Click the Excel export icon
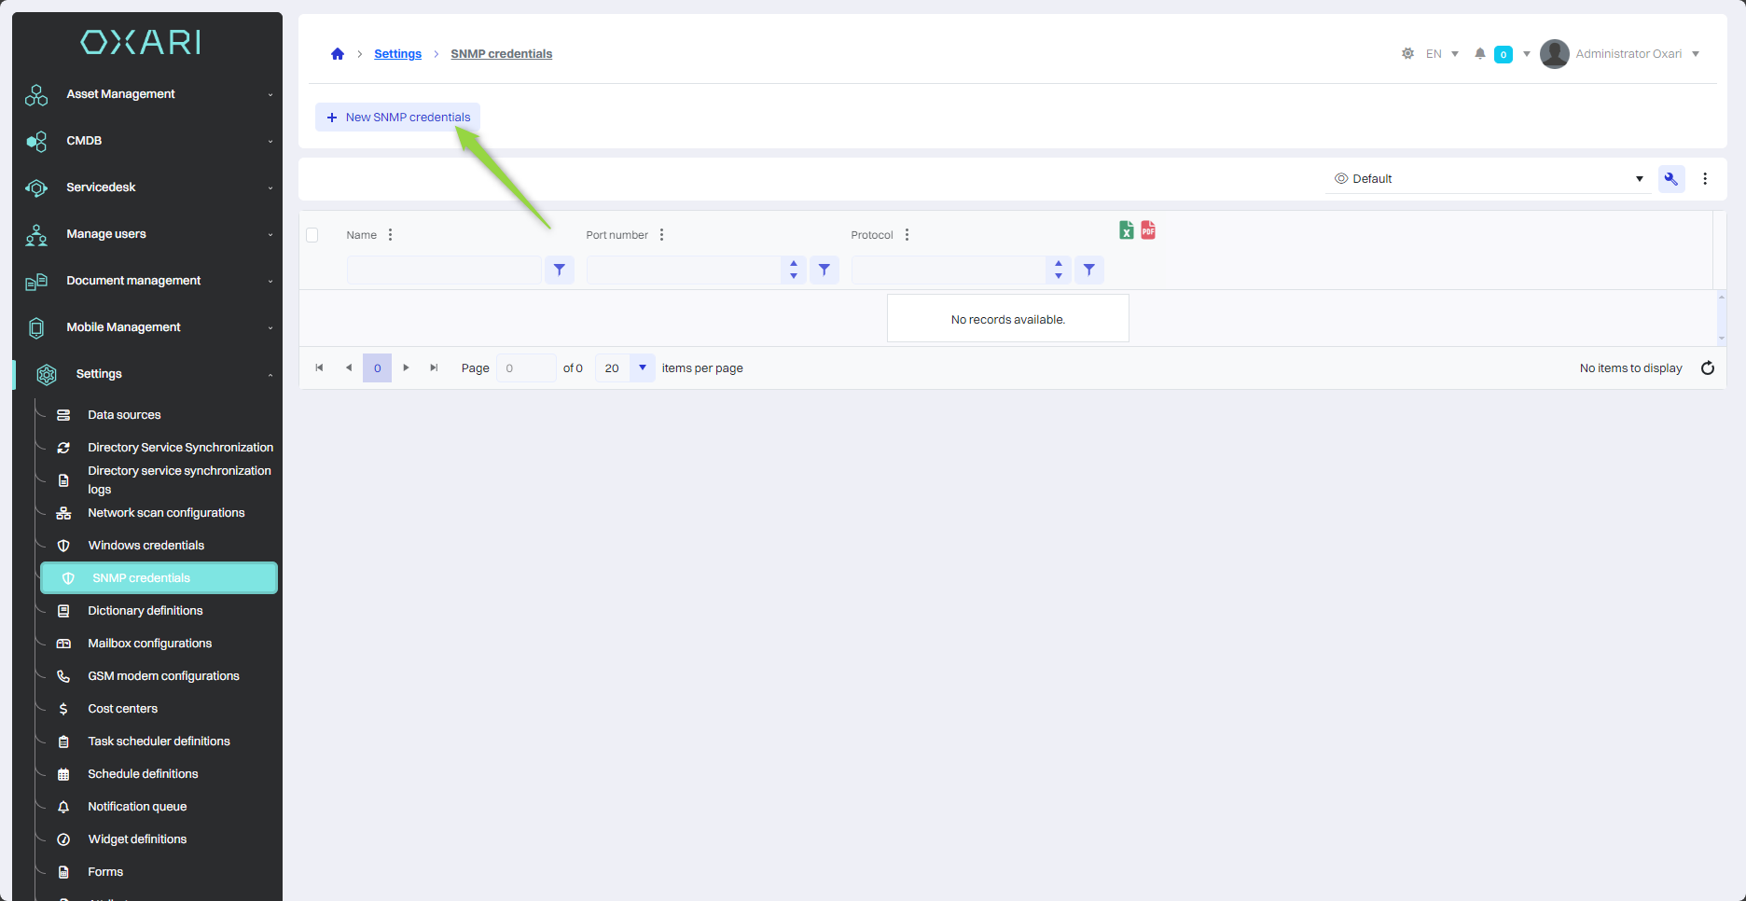Screen dimensions: 1746x901 tap(1127, 230)
